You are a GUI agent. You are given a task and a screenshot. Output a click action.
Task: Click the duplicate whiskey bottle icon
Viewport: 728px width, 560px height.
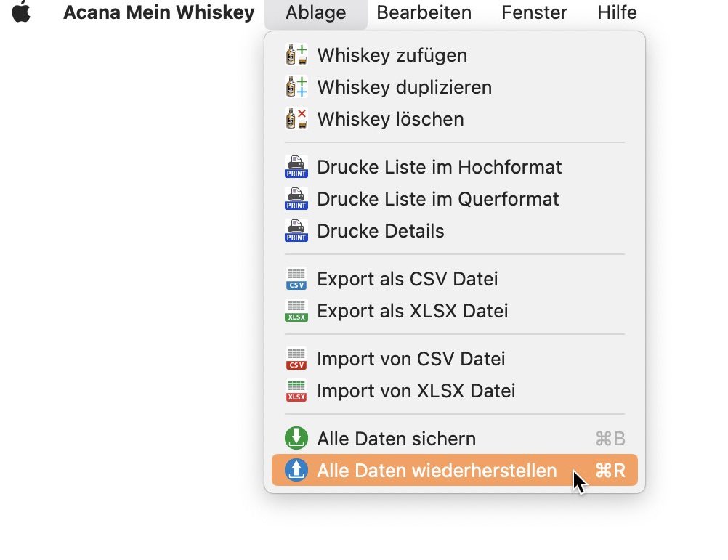pyautogui.click(x=296, y=86)
